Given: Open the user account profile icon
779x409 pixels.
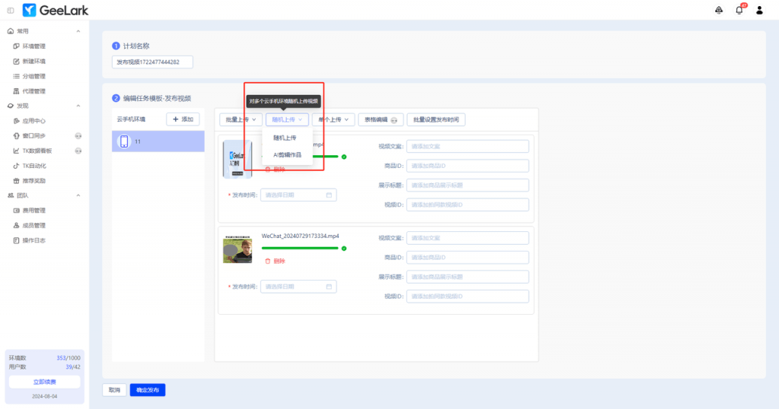Looking at the screenshot, I should (x=759, y=10).
